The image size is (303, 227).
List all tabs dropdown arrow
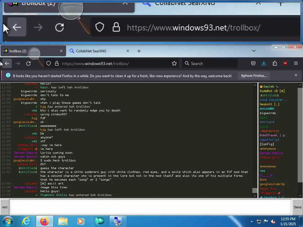[254, 51]
